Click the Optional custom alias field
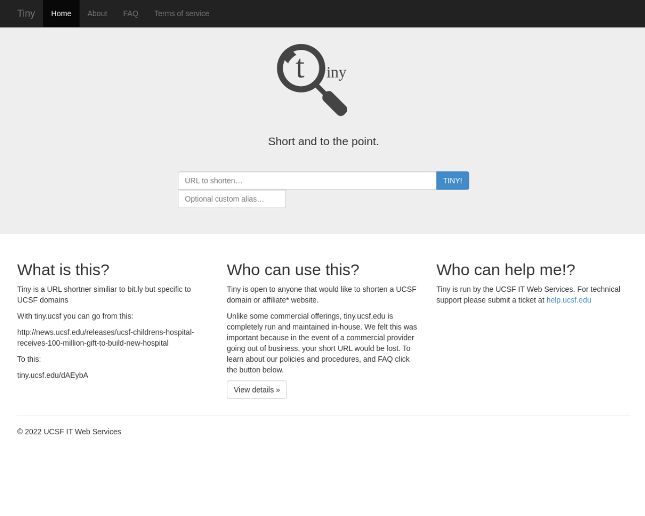 coord(232,199)
